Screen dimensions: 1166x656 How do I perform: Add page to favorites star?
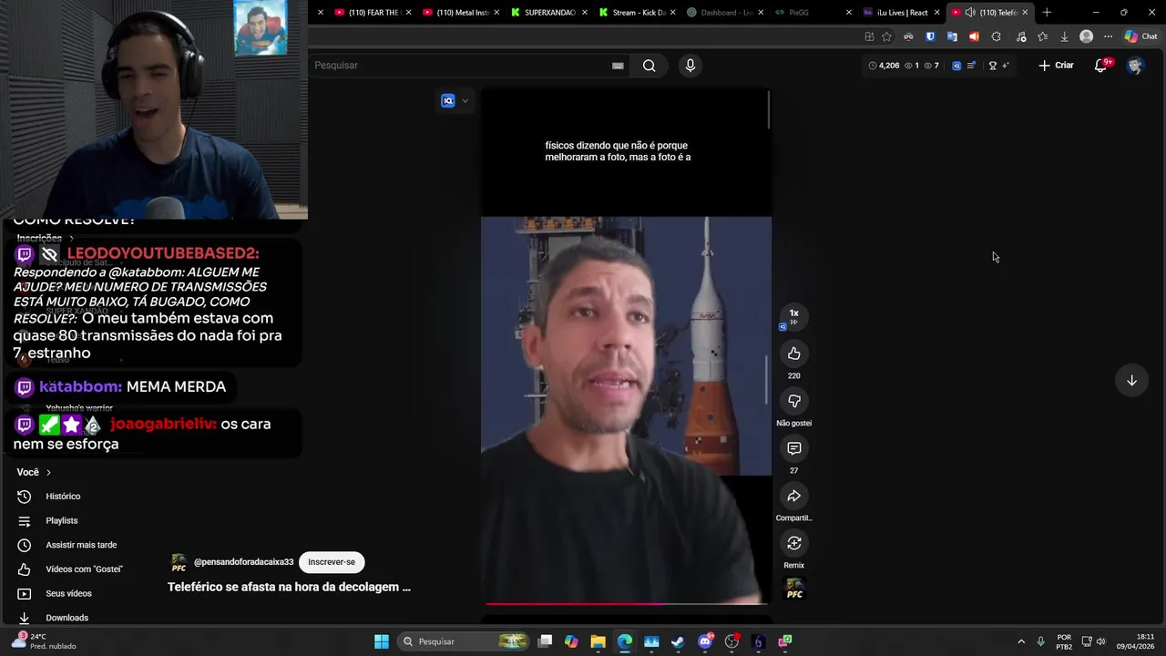click(x=886, y=36)
